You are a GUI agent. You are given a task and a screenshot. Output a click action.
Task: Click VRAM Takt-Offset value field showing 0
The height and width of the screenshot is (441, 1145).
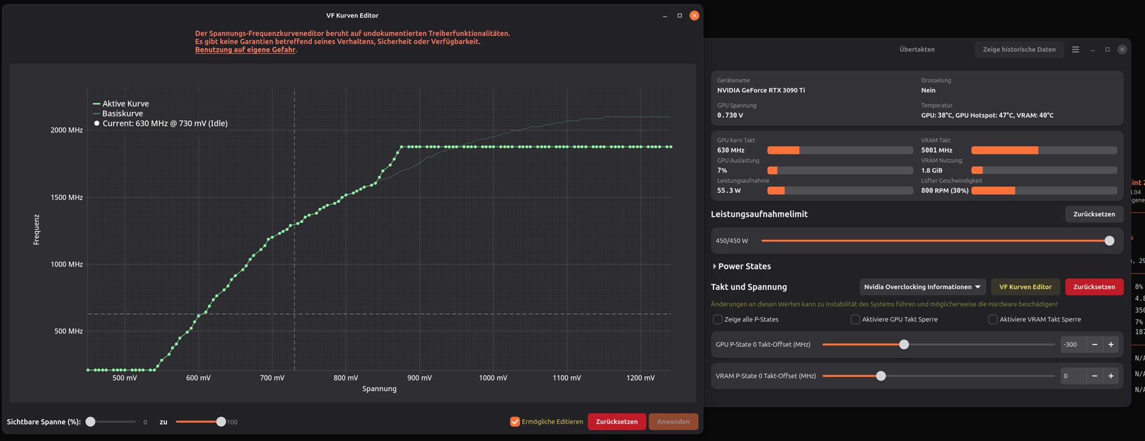coord(1073,376)
